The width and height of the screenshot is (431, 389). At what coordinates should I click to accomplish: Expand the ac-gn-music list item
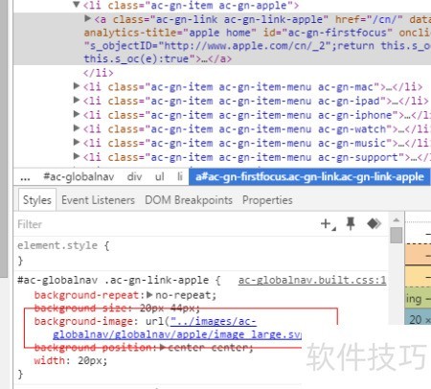pyautogui.click(x=77, y=142)
